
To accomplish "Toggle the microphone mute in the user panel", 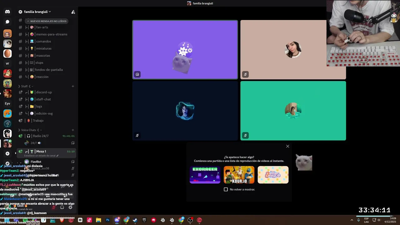I will [54, 207].
